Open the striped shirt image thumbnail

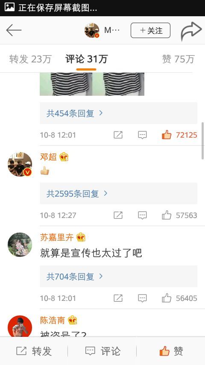coord(92,84)
